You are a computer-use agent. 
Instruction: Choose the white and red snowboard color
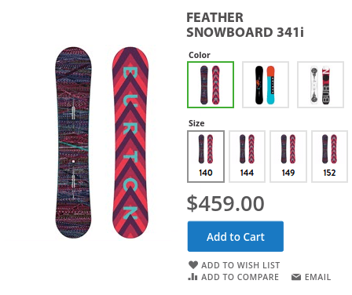321,85
